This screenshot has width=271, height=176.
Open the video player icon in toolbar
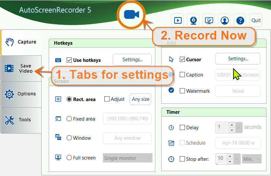(x=178, y=20)
